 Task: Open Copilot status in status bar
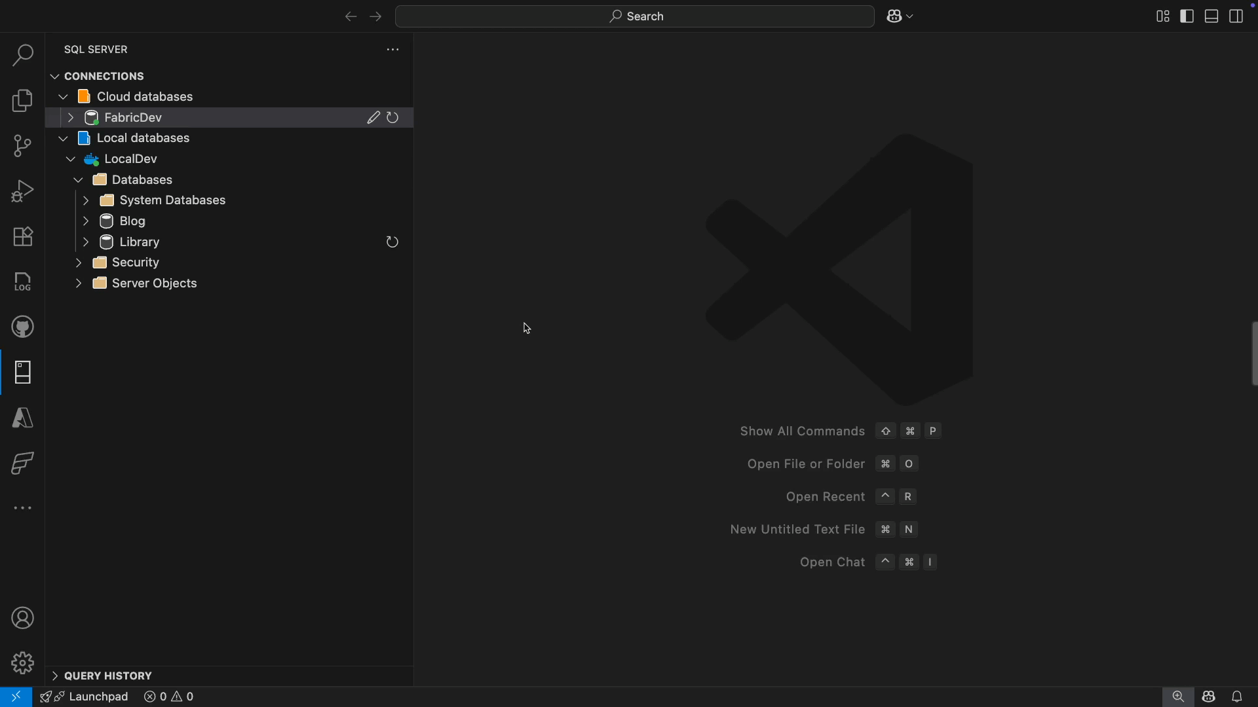point(1209,697)
